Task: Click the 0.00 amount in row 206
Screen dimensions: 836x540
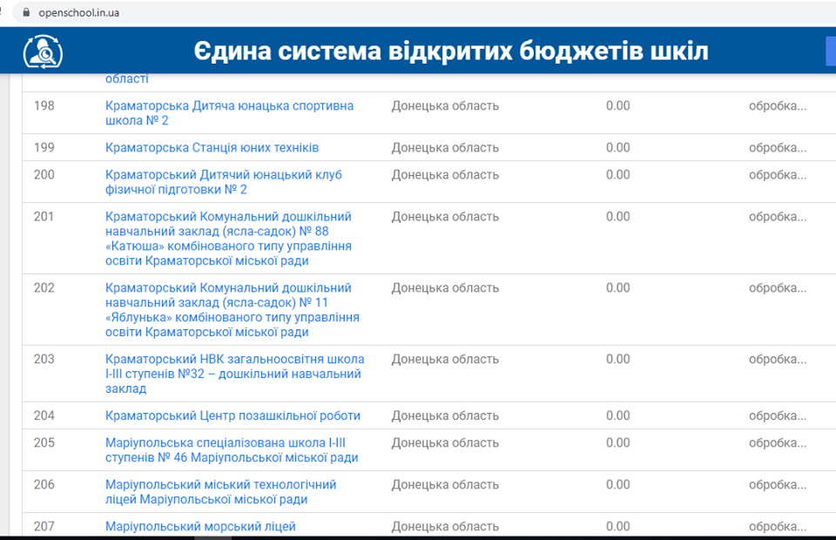Action: click(617, 484)
